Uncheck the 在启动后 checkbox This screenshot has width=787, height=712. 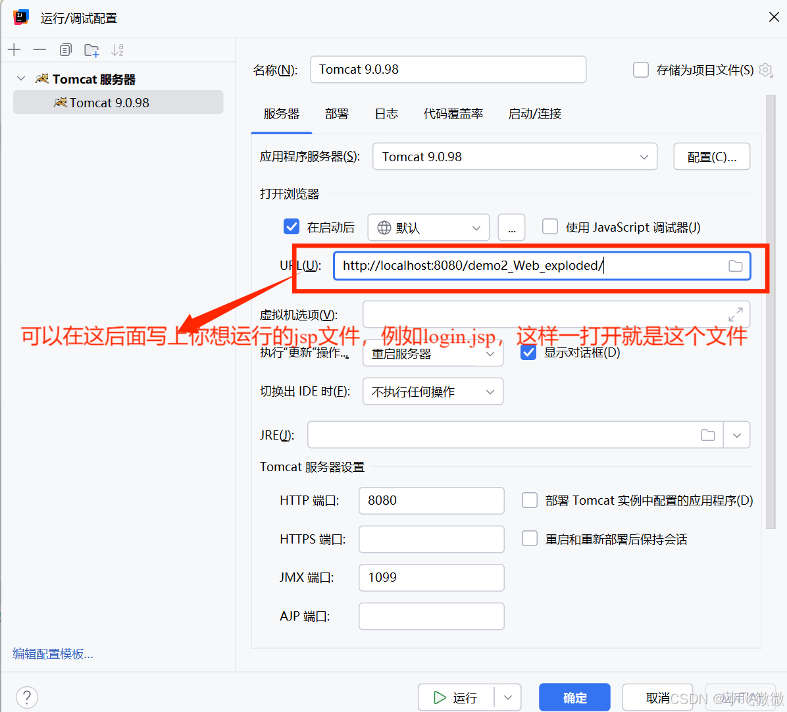coord(292,227)
